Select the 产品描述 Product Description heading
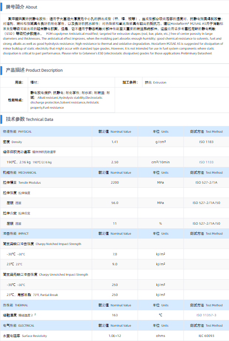Viewport: 229px width, 341px height. coord(34,70)
